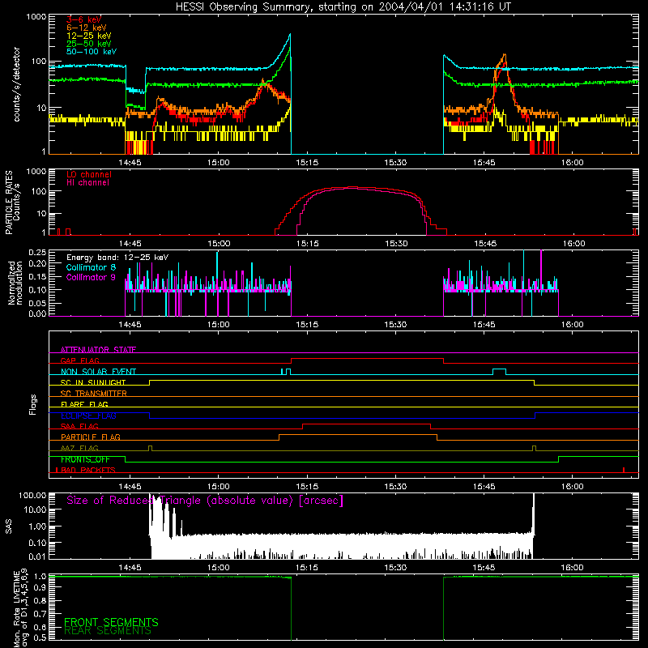Select the 3-6 keV legend label
648x648 pixels.
83,19
